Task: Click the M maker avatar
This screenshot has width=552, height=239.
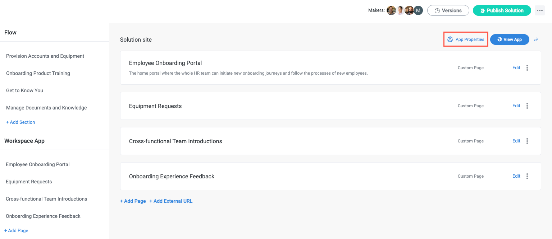Action: (418, 10)
